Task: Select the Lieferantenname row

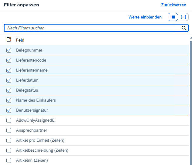Action: point(91,70)
